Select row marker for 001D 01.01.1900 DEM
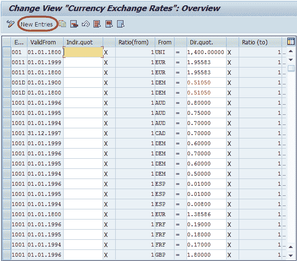This screenshot has height=261, width=297. (x=7, y=82)
